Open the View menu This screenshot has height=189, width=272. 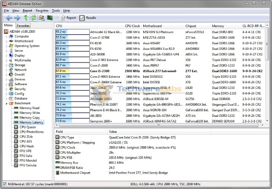point(16,11)
